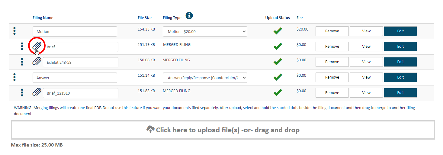Image resolution: width=443 pixels, height=155 pixels.
Task: Click the $0.00 fee in Answer row
Action: [x=301, y=76]
